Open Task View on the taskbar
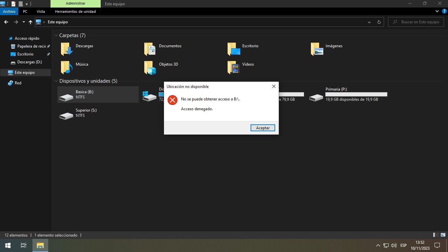 tap(24, 245)
